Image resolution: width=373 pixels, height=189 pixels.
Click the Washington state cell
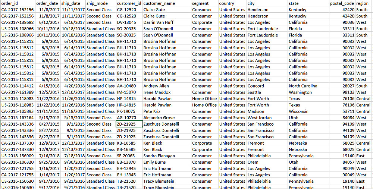coord(308,92)
